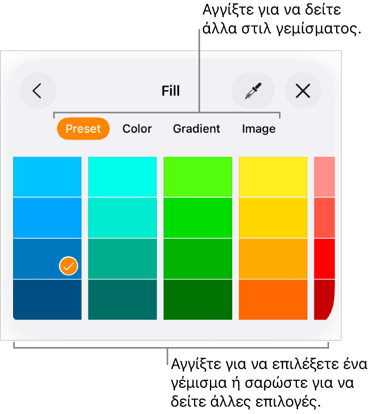Pick the golden yellow swatch
The image size is (372, 414).
[273, 218]
